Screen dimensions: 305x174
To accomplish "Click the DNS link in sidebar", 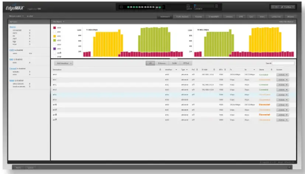I will click(x=11, y=59).
